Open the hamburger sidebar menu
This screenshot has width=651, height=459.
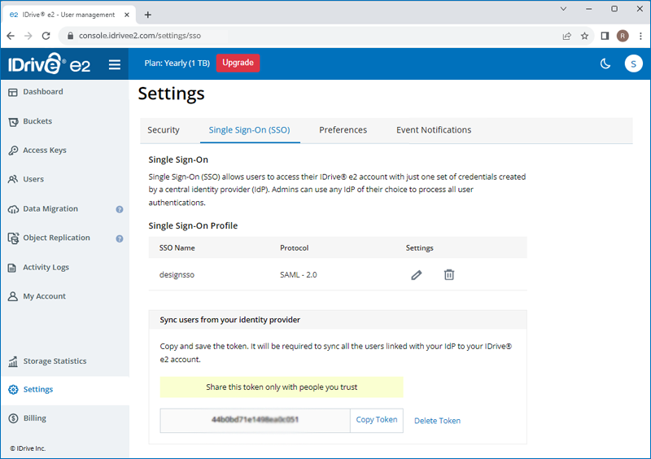tap(115, 64)
